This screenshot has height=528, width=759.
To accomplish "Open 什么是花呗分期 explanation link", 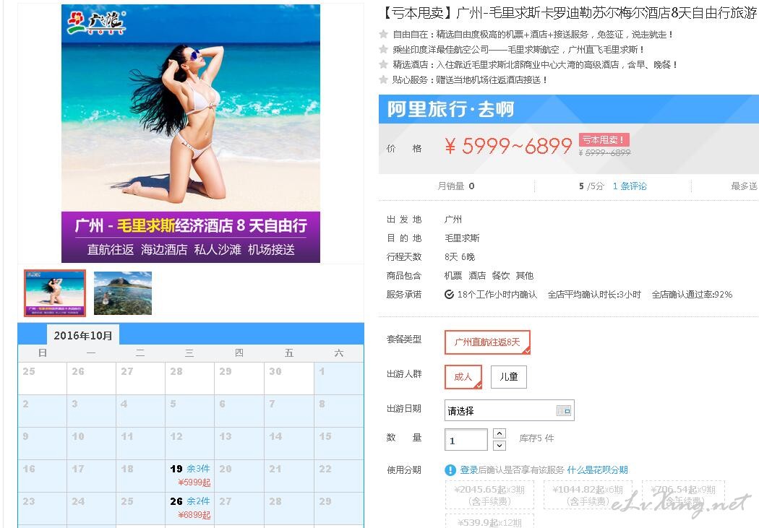I will [597, 470].
